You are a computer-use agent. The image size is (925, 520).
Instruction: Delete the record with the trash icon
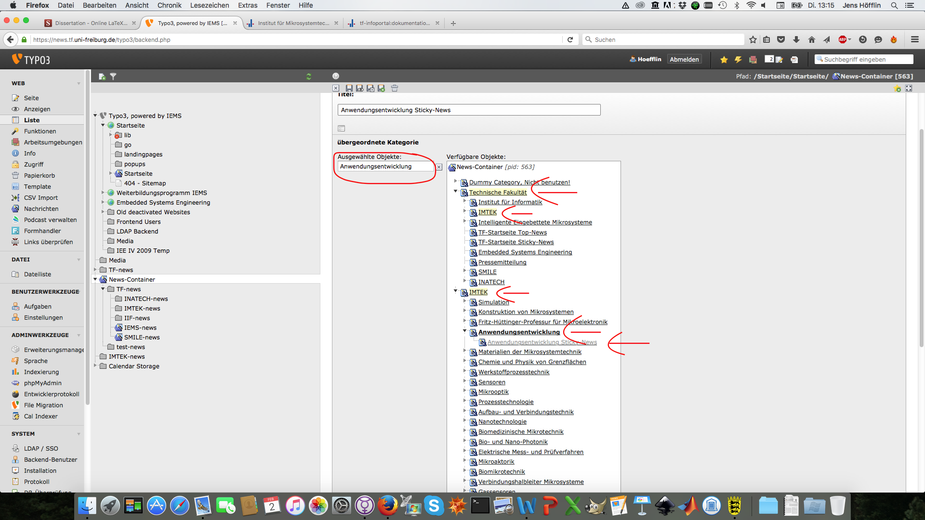pos(395,88)
